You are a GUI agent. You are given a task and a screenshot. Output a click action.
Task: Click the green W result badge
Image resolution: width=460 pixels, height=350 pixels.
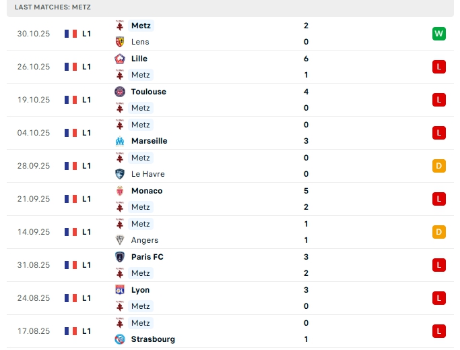pyautogui.click(x=439, y=34)
